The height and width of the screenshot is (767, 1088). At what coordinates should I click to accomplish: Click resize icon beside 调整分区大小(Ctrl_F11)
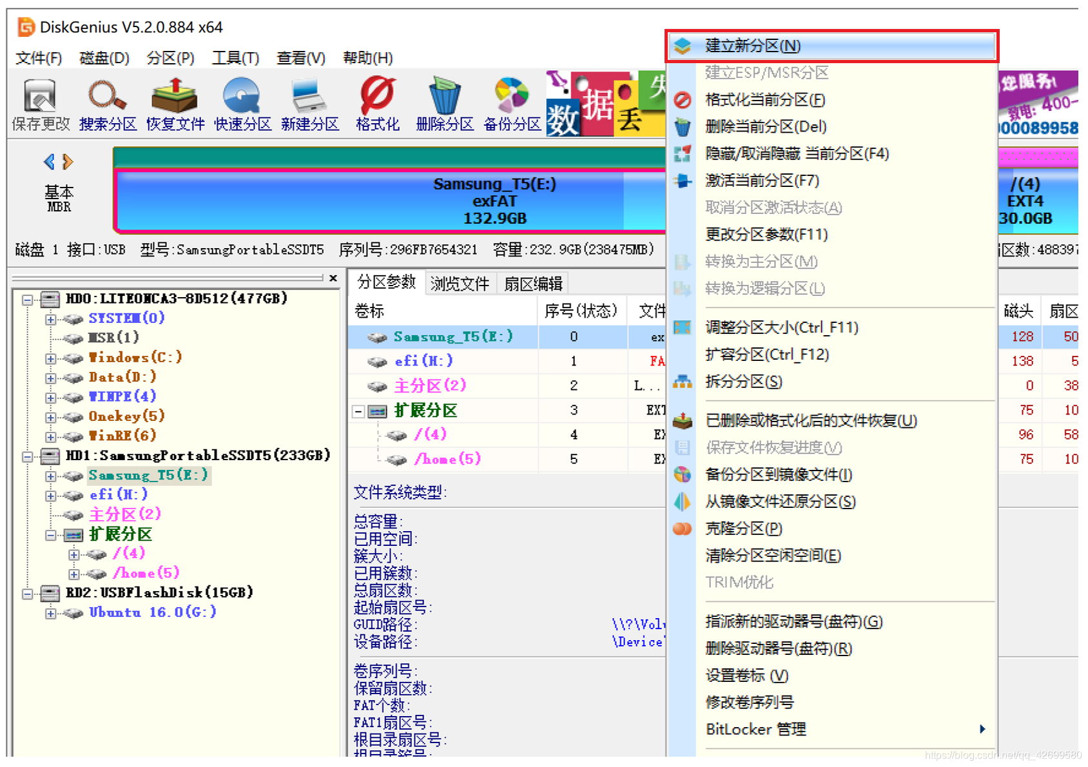[x=682, y=327]
